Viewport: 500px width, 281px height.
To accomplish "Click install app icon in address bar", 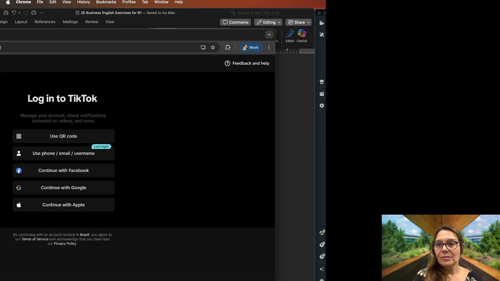I will coord(203,47).
